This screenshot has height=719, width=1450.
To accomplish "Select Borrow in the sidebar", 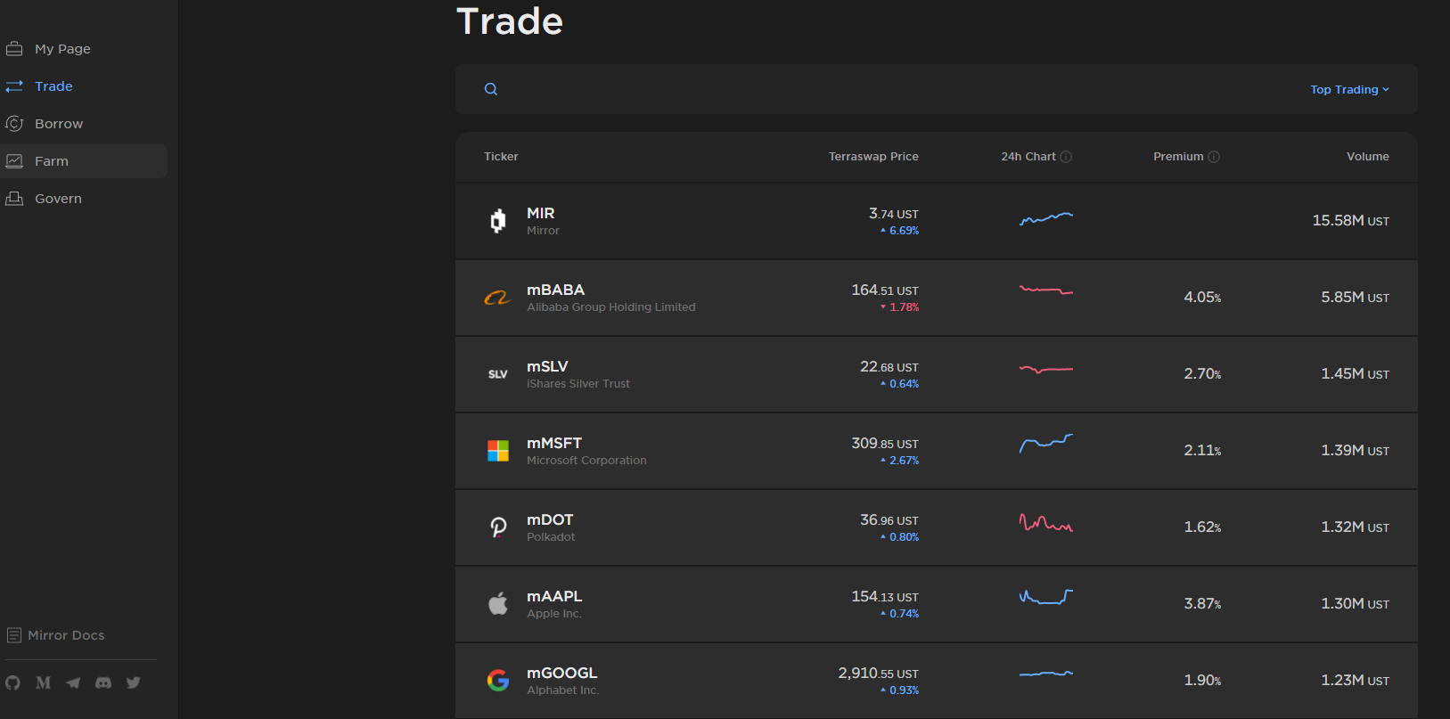I will pos(59,124).
